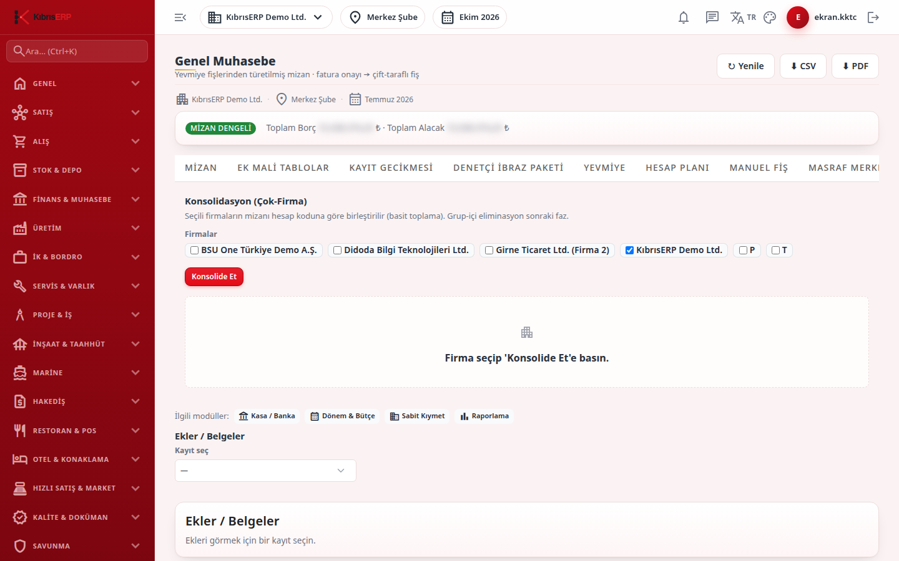Expand PROJE & İŞ chevron

pos(135,315)
